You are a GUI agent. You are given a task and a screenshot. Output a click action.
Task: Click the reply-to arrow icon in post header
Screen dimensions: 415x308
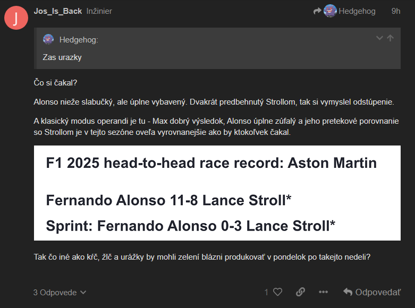coord(317,11)
